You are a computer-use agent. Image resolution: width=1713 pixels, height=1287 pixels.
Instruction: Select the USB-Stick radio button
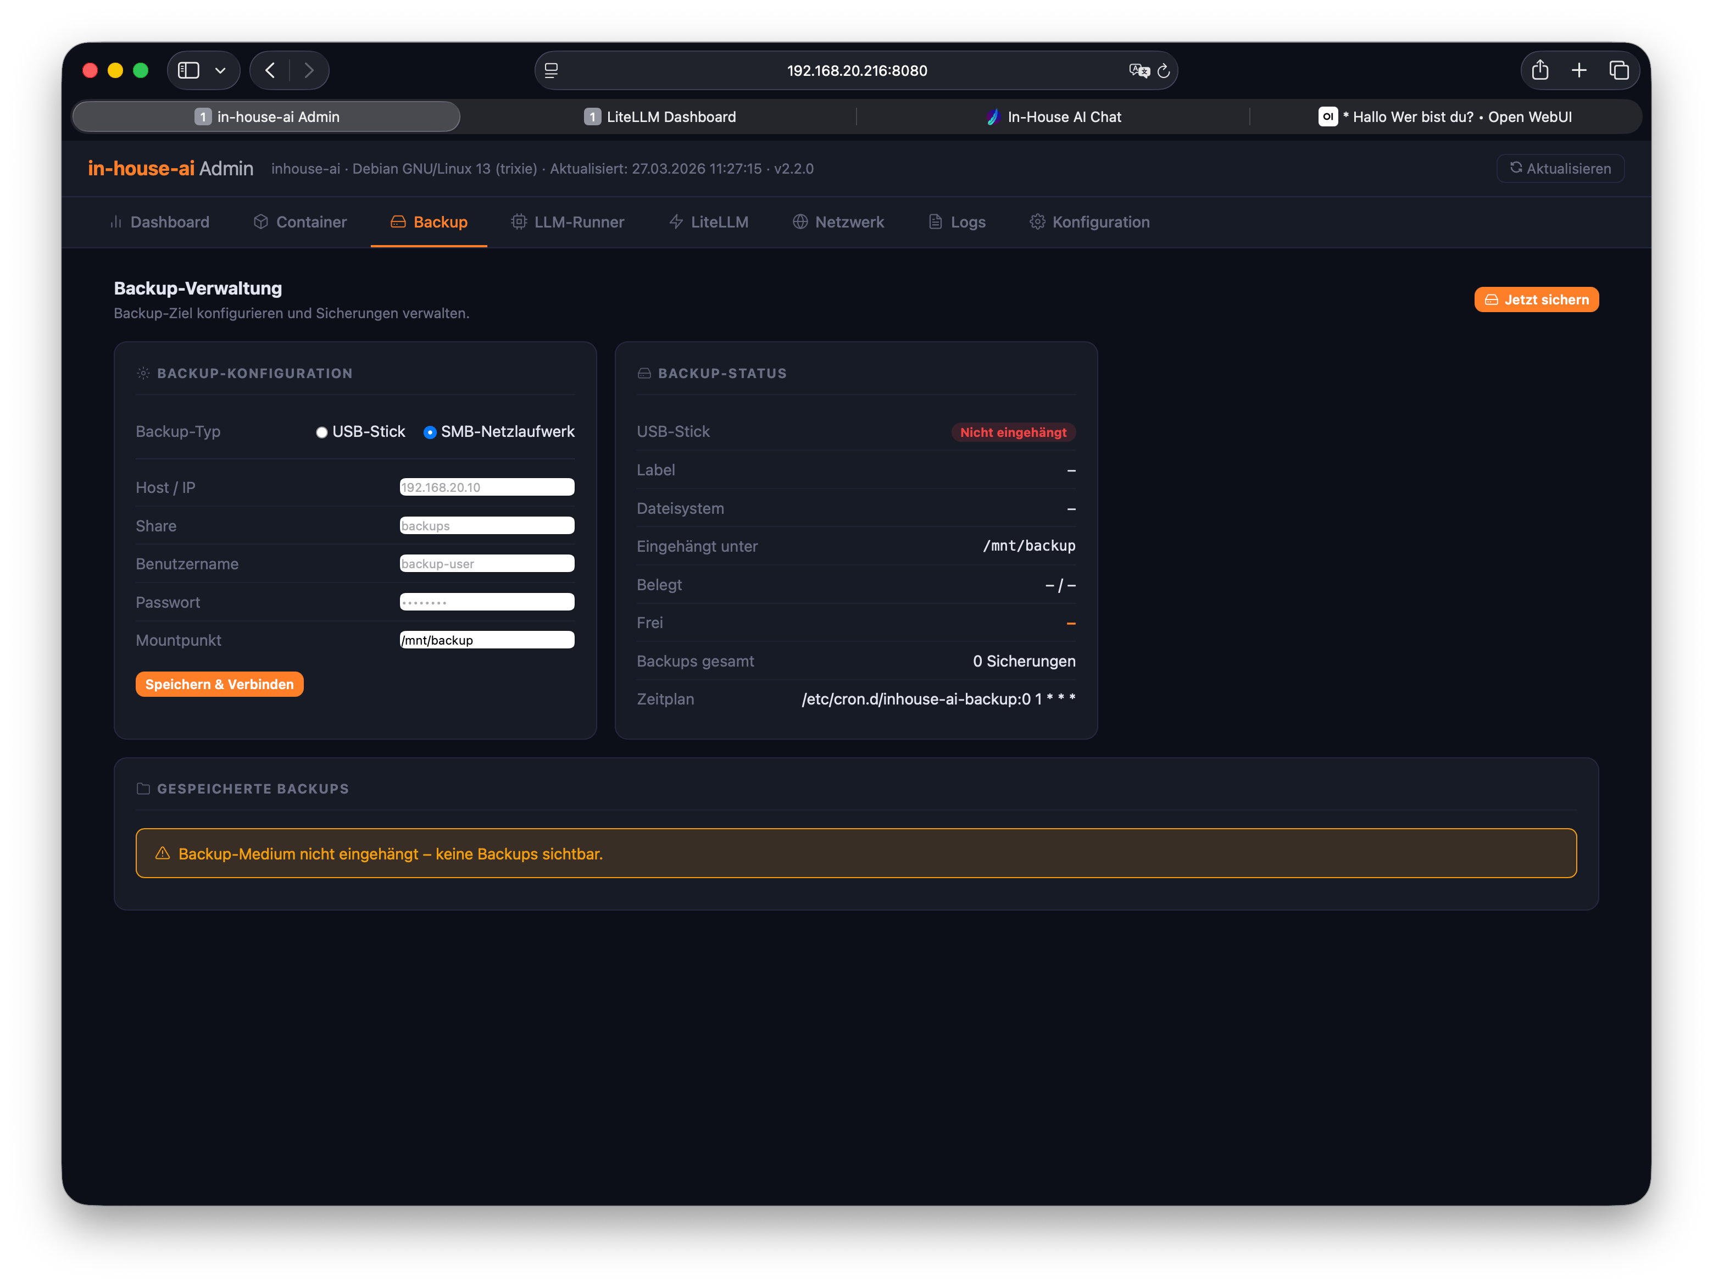pos(321,432)
